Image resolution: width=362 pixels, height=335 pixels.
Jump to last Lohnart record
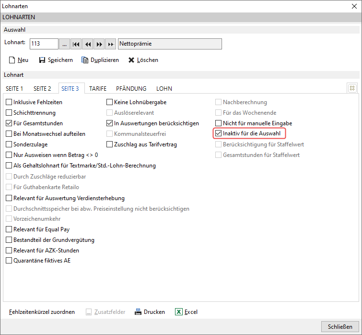tap(111, 44)
